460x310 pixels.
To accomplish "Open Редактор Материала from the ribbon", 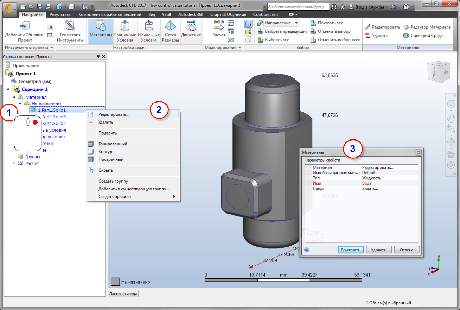I will (427, 27).
